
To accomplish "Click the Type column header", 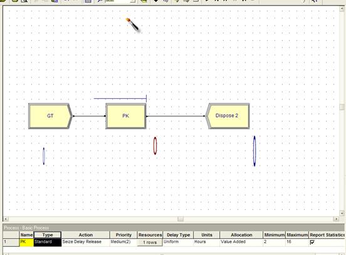I will point(48,235).
